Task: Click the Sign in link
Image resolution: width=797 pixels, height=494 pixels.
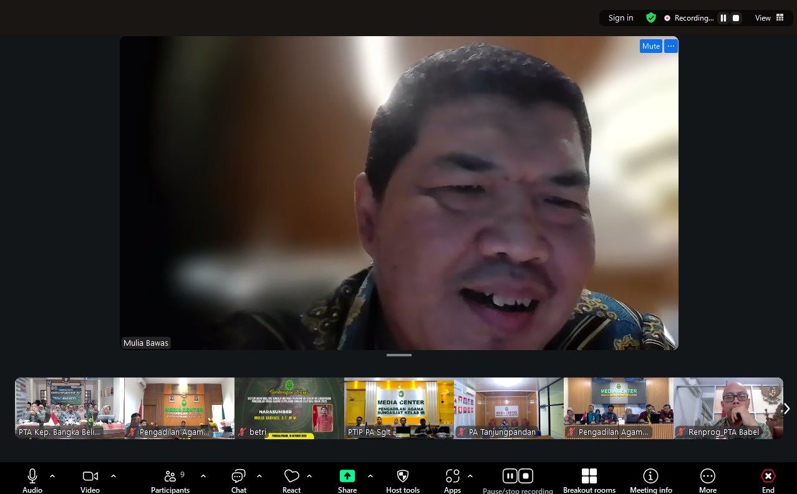Action: pos(621,18)
